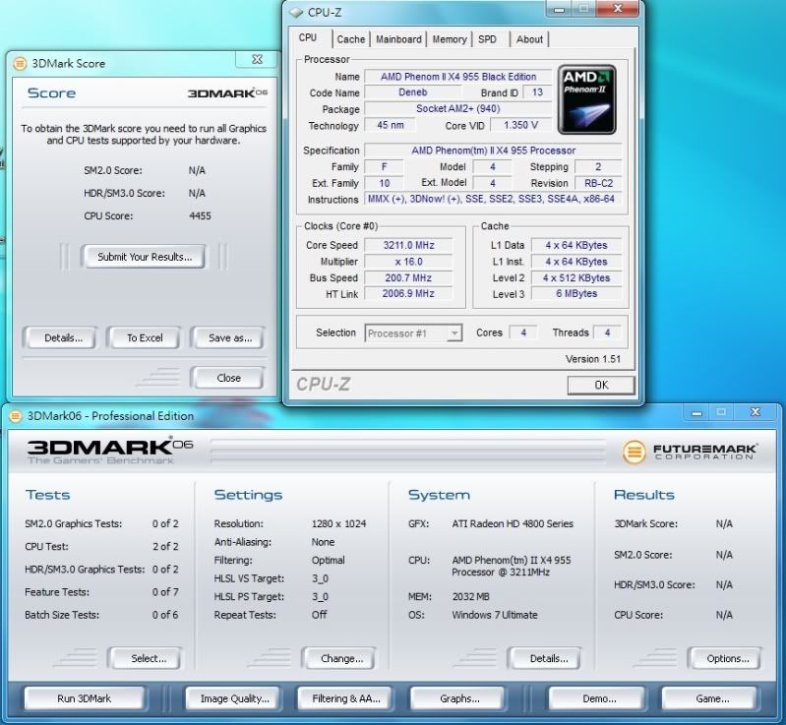Image resolution: width=786 pixels, height=725 pixels.
Task: Click the CPU name field 'AMD Phenom II X4 955 Black Edition'
Action: (458, 77)
